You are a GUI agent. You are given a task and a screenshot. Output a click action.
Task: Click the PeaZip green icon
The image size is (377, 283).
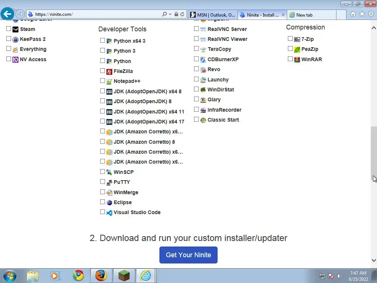pyautogui.click(x=297, y=50)
